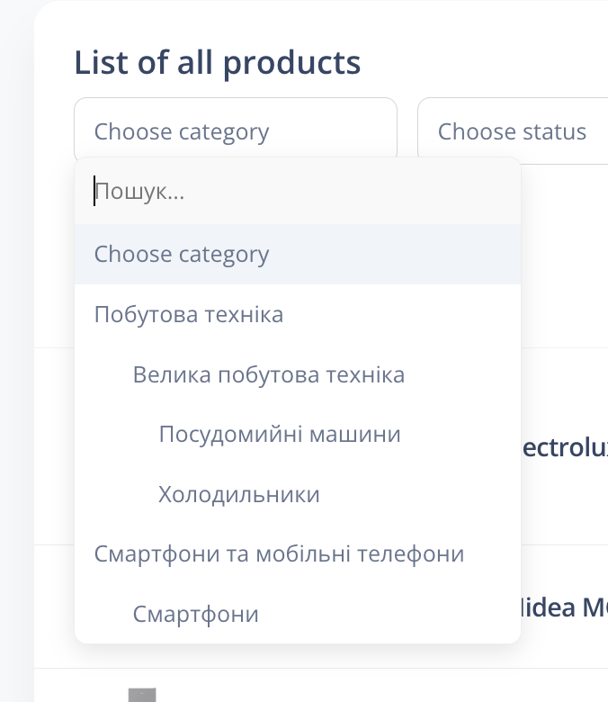Choose Велика побутова техніка subcategory

point(269,374)
